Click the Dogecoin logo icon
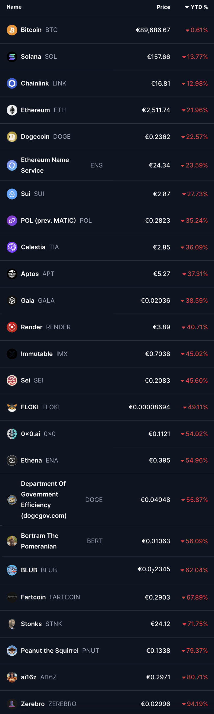Screen dimensions: 214x714 pyautogui.click(x=12, y=137)
